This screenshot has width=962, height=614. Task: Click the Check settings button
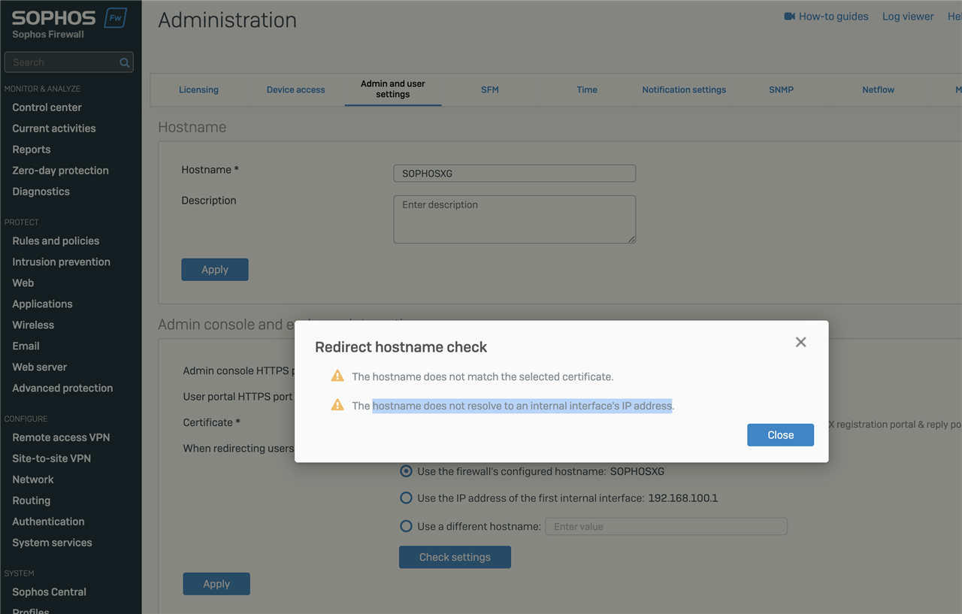click(x=455, y=557)
